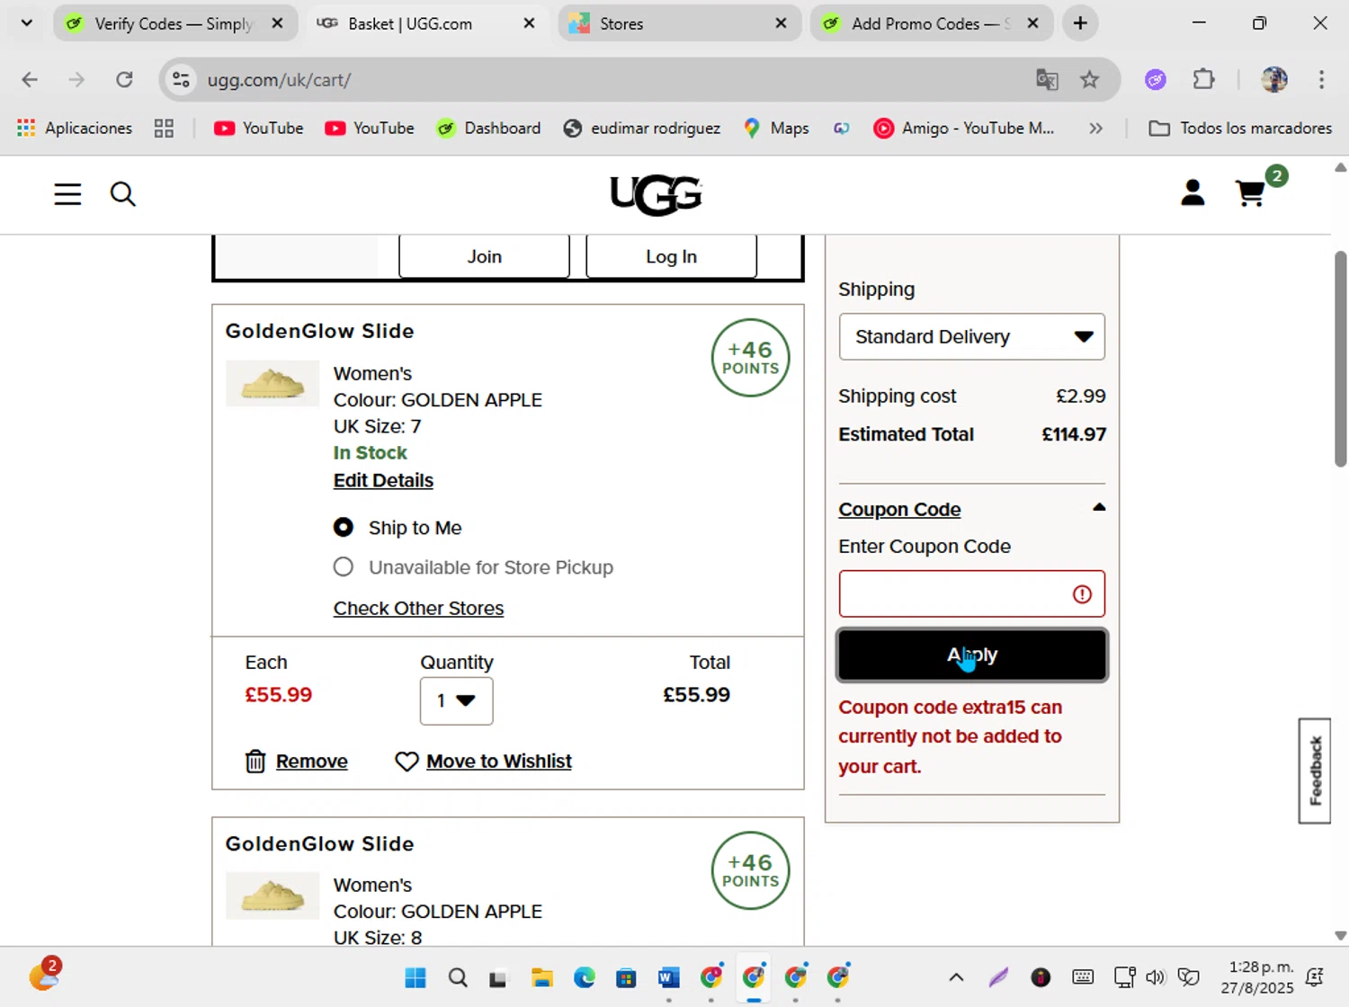Screen dimensions: 1349x1007
Task: Switch to Add Promo Codes tab
Action: pos(931,23)
